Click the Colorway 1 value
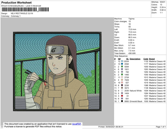167x129 pixels. (16, 16)
